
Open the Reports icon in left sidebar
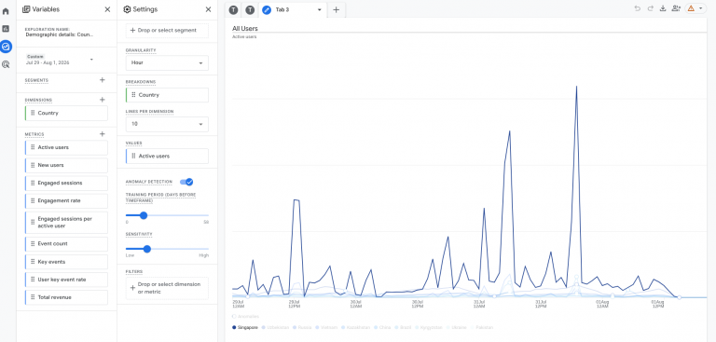coord(6,29)
